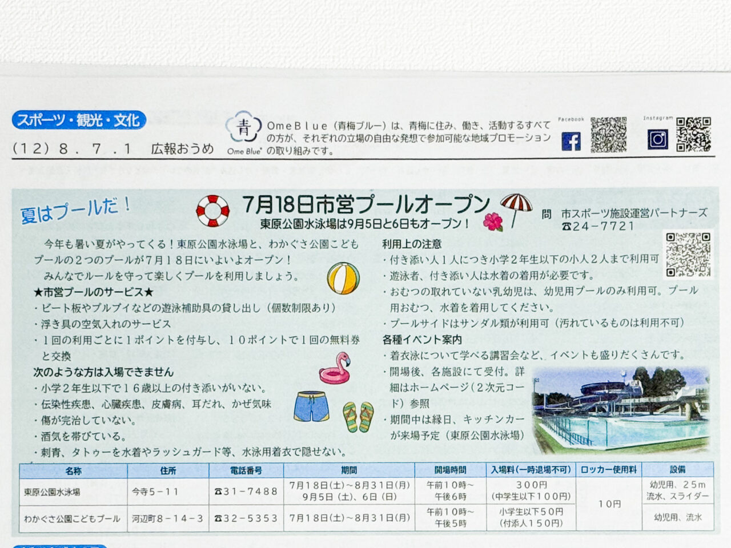Image resolution: width=731 pixels, height=548 pixels.
Task: Click the わかぐさ公園こどもプール name cell
Action: point(72,519)
